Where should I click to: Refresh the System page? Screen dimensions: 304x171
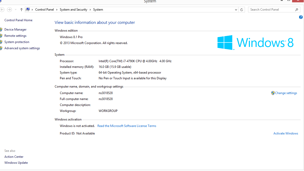[x=242, y=10]
